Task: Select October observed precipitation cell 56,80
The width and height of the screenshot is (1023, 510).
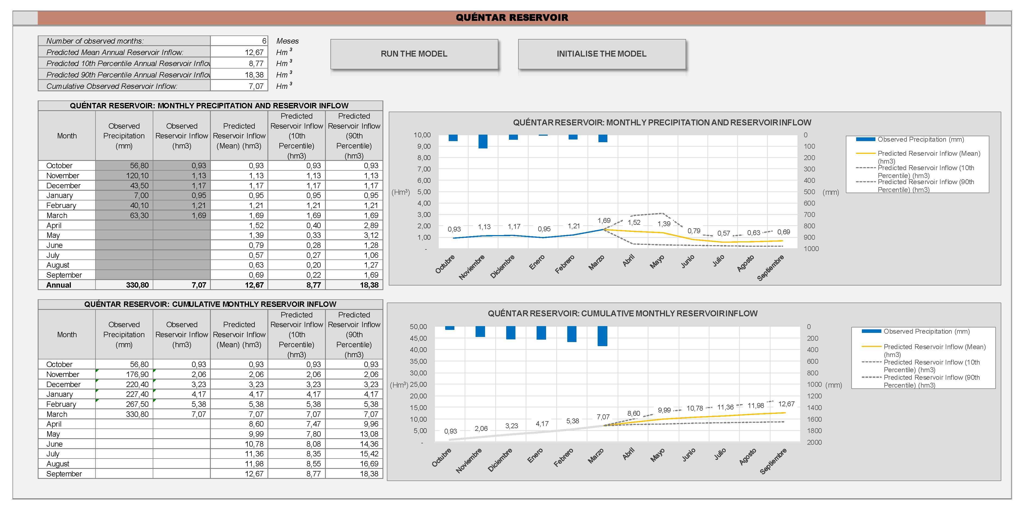Action: click(124, 165)
